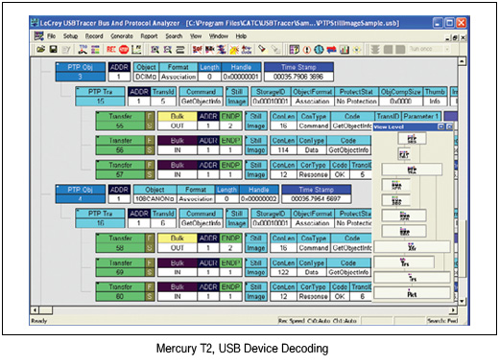
Task: Open the Report menu
Action: pyautogui.click(x=149, y=36)
